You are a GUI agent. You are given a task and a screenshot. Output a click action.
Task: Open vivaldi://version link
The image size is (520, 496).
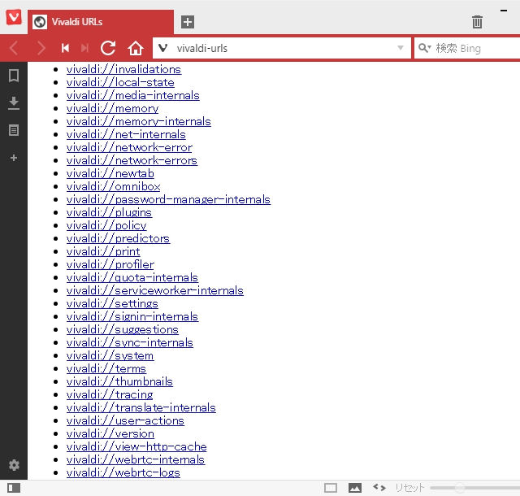pyautogui.click(x=110, y=433)
